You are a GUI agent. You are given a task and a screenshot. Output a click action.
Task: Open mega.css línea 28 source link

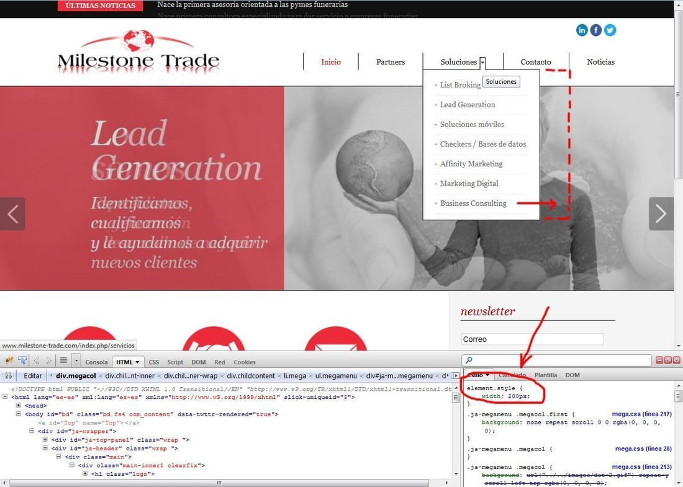coord(643,449)
